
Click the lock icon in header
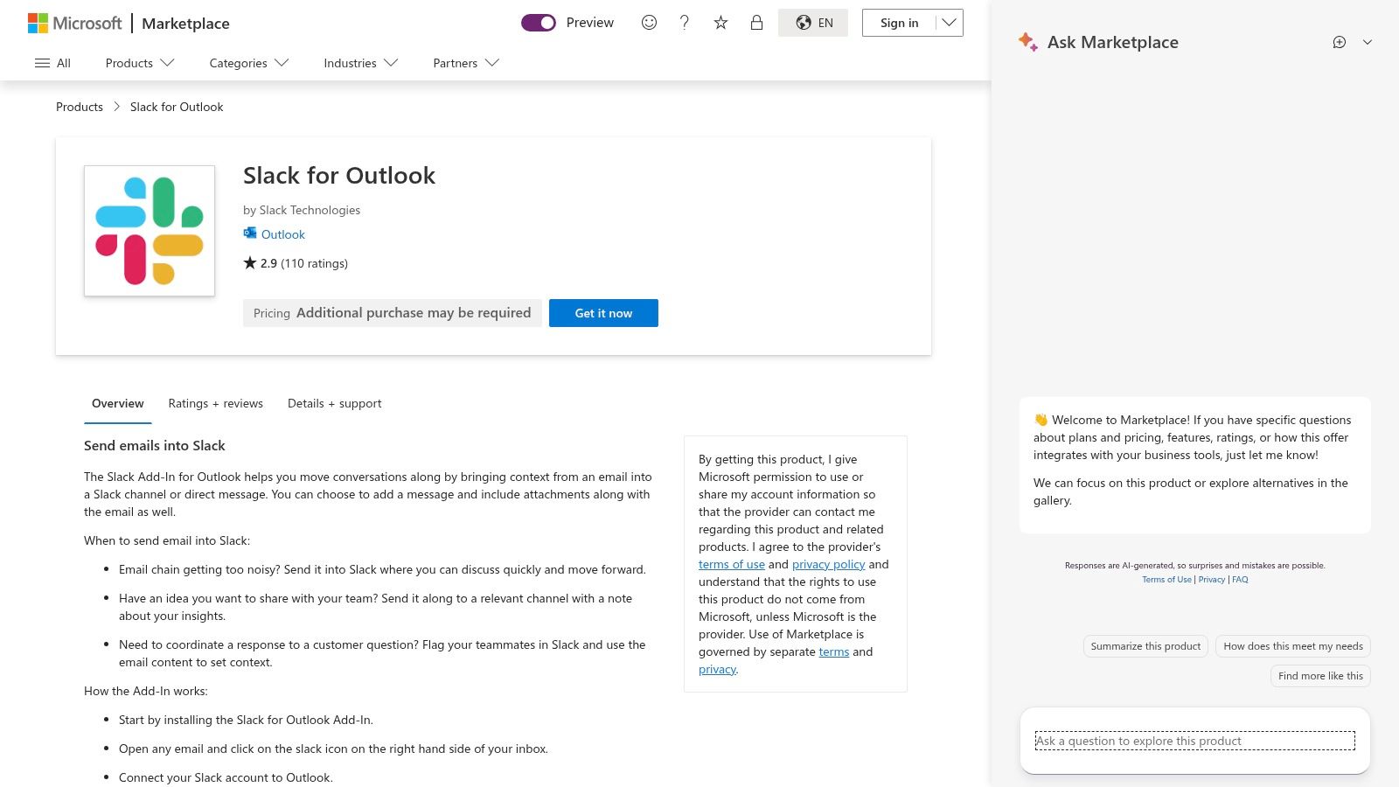(756, 23)
